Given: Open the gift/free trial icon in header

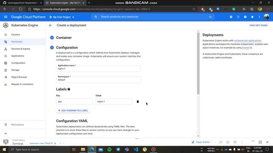Looking at the screenshot, I should point(231,17).
